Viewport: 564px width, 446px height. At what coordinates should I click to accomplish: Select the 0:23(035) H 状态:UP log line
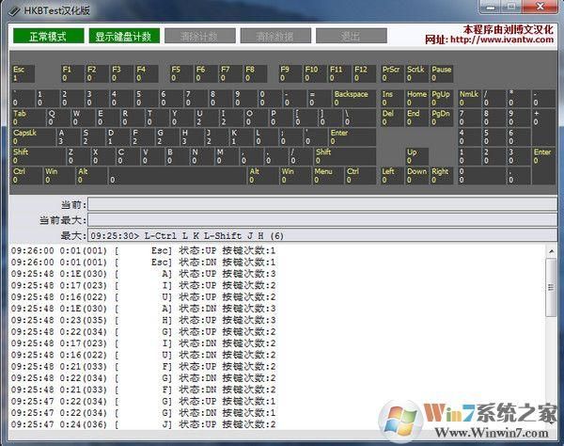click(143, 320)
